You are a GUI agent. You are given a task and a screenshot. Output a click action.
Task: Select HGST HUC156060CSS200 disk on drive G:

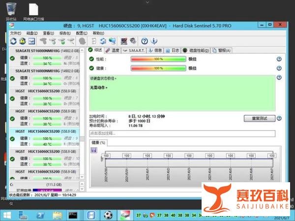click(45, 158)
